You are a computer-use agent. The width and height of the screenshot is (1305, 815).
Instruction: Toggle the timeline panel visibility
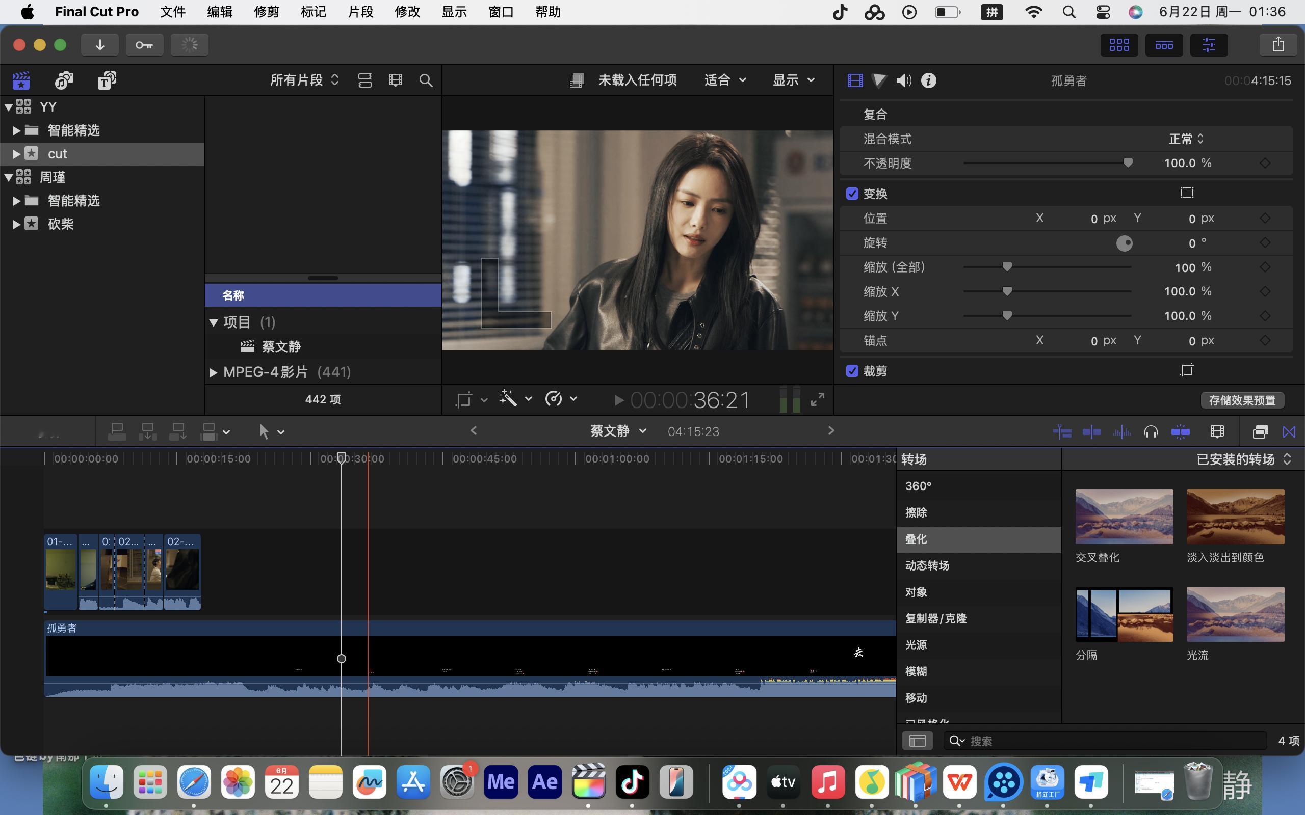(x=1164, y=45)
